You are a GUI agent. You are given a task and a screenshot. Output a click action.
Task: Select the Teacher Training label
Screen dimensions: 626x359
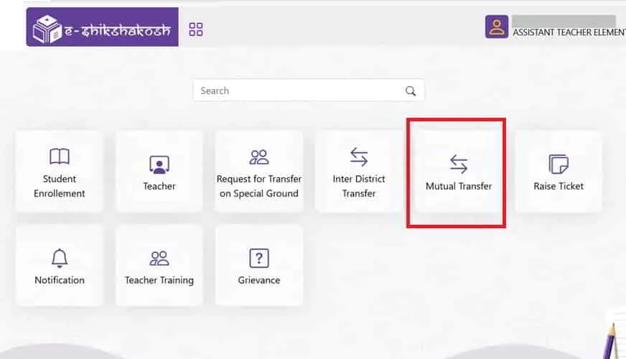click(x=159, y=280)
